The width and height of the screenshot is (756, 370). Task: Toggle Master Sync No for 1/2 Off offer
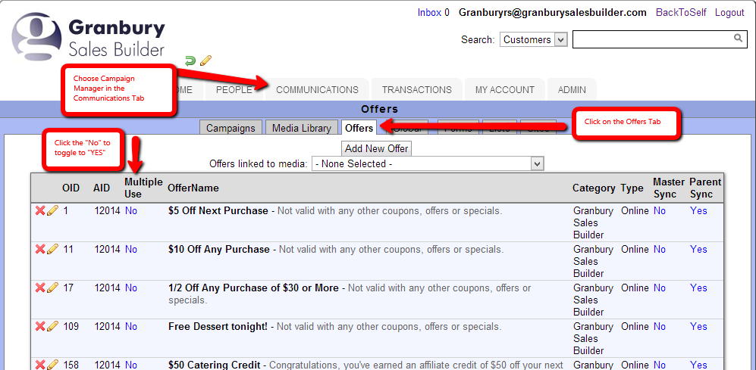(x=660, y=288)
